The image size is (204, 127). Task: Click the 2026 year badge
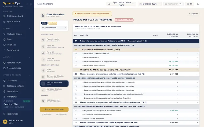point(44,23)
